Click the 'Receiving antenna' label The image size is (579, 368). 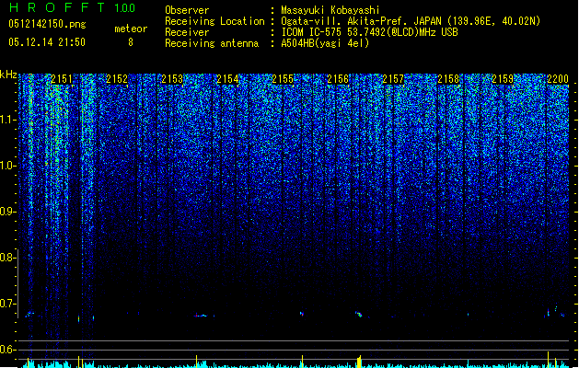212,43
